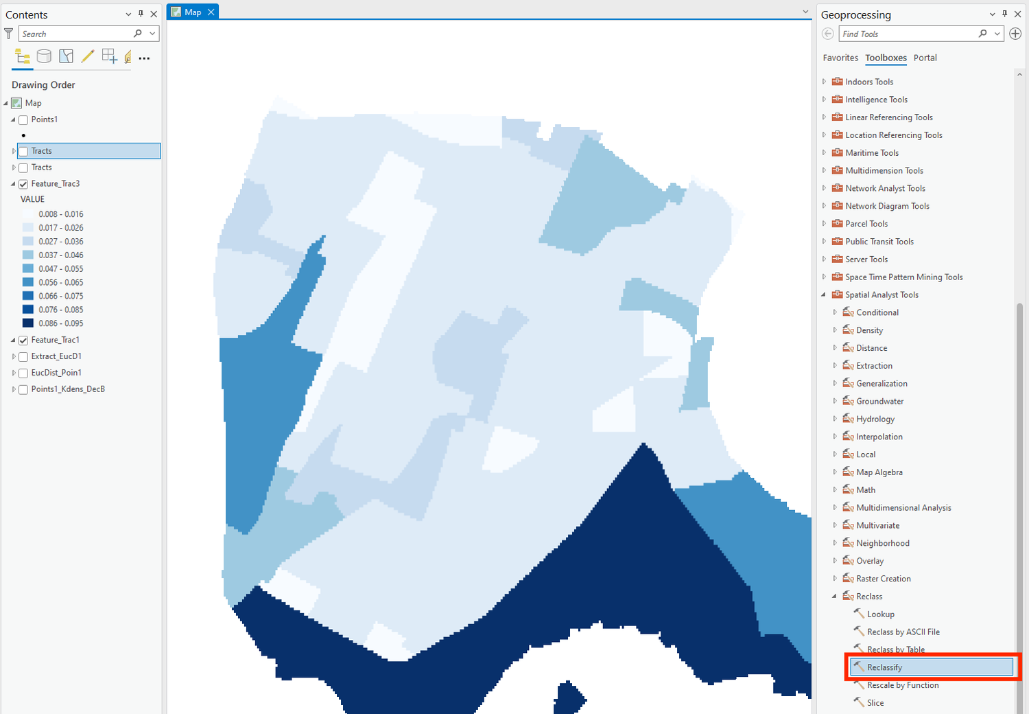Screen dimensions: 1029x714
Task: Expand the Network Analyst Tools toolbox
Action: pyautogui.click(x=824, y=187)
